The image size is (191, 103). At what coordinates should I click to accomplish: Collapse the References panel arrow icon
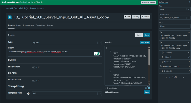coord(189,2)
